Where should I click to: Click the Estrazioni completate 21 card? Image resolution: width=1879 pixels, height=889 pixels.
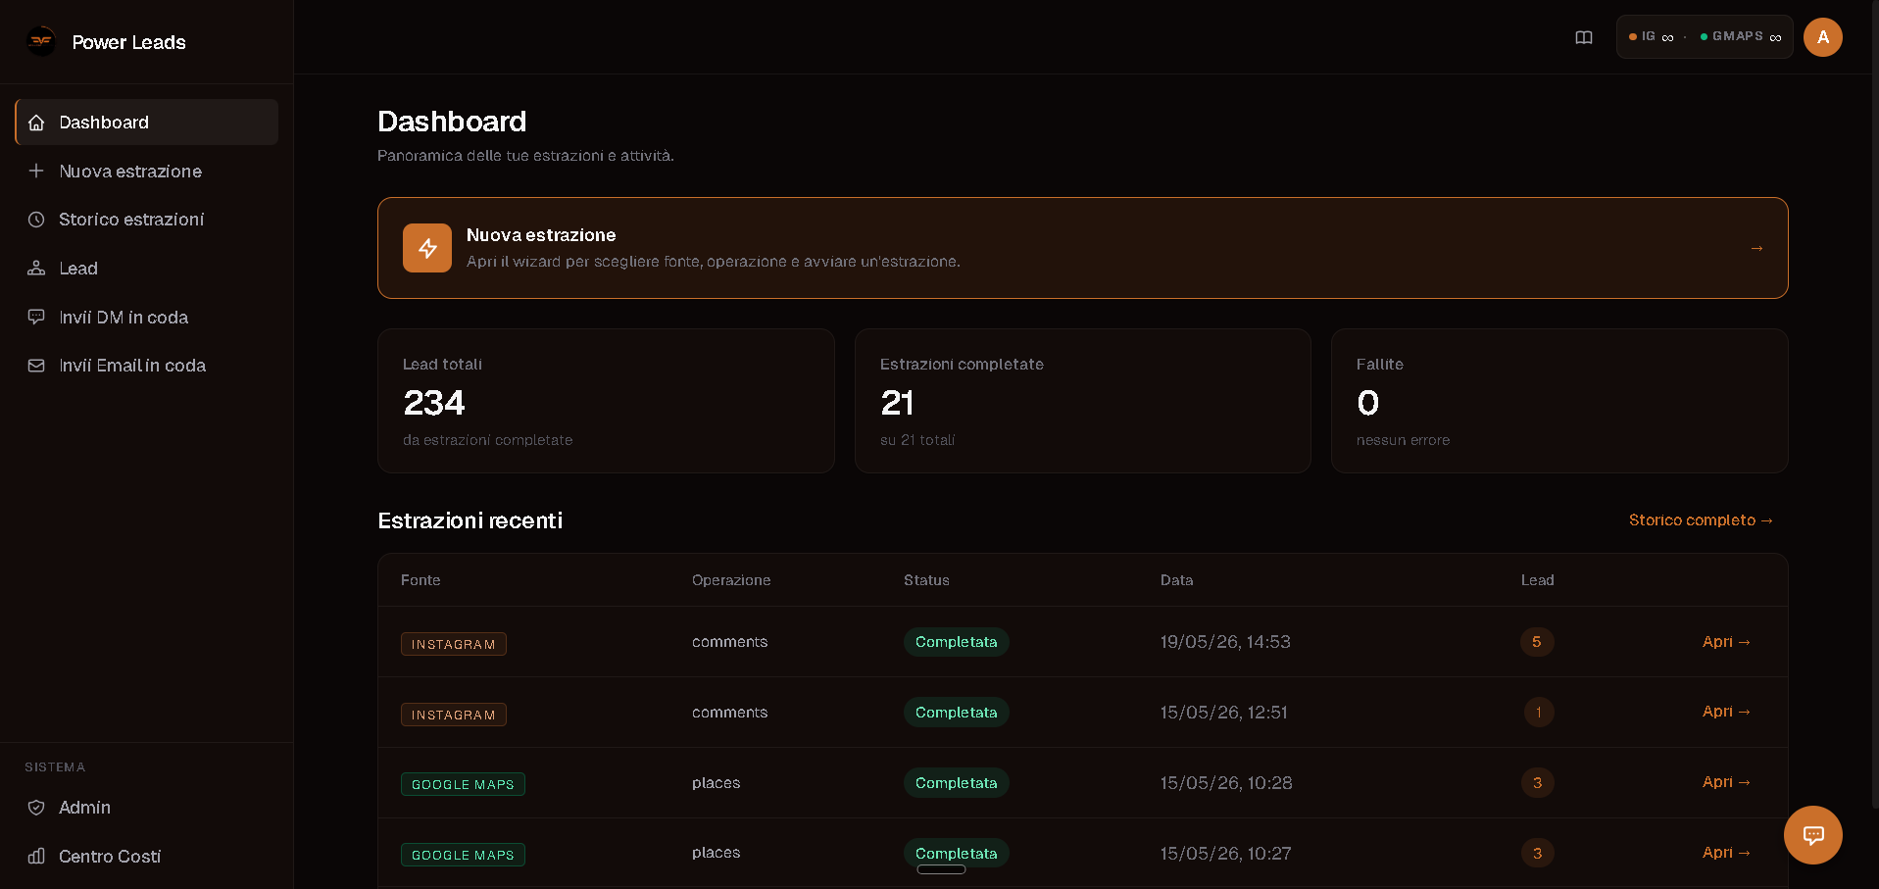click(x=1083, y=401)
